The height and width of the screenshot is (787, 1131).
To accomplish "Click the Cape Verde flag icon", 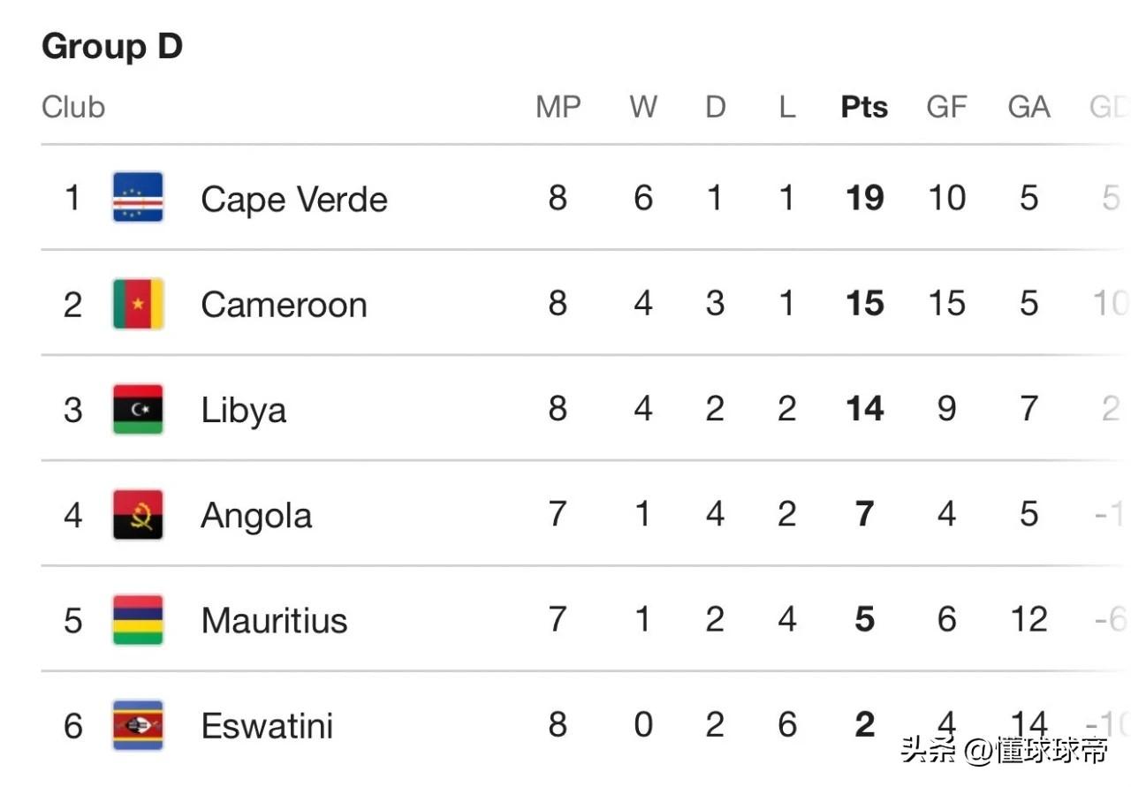I will tap(138, 197).
